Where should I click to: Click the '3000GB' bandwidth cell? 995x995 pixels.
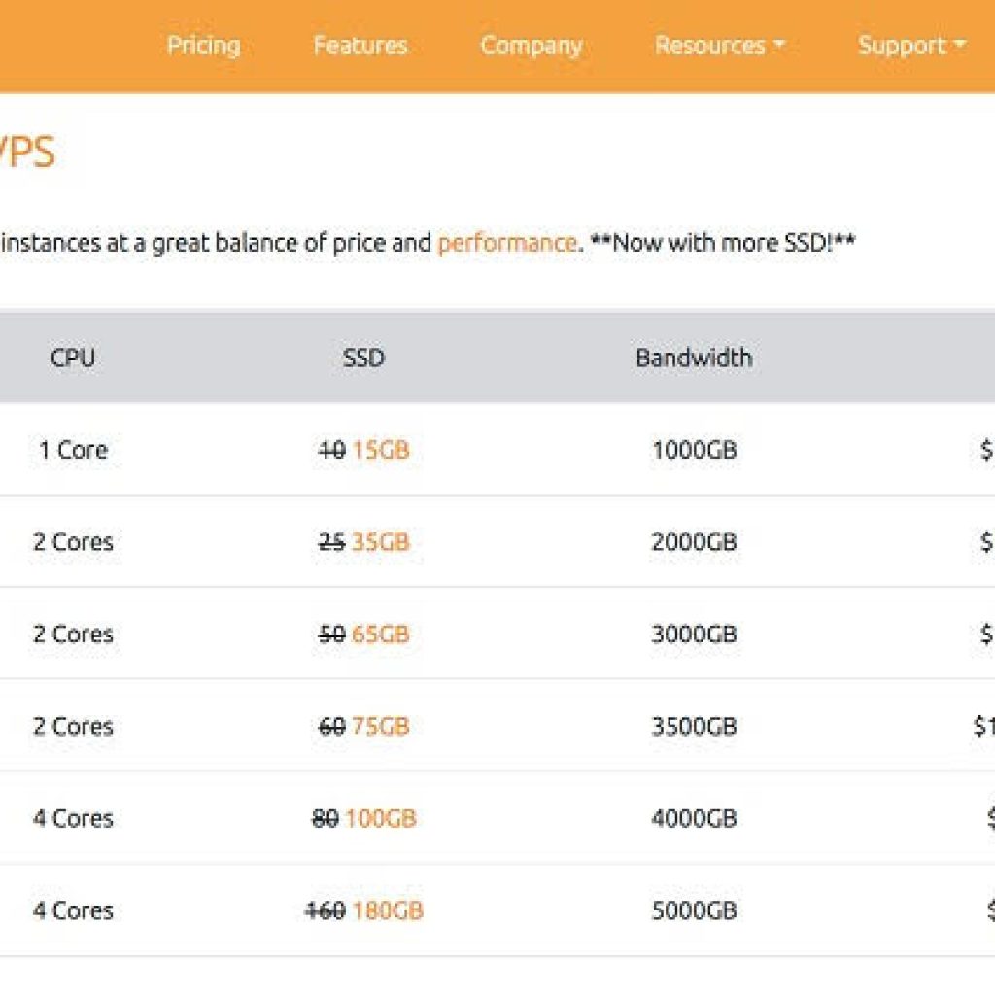[694, 634]
